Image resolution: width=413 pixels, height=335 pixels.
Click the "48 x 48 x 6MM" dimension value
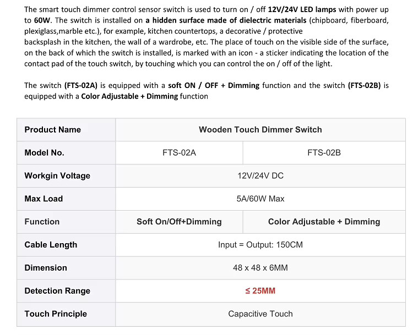coord(260,268)
